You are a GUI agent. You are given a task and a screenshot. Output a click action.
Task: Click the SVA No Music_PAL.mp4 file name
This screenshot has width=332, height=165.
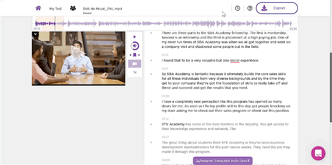click(103, 9)
